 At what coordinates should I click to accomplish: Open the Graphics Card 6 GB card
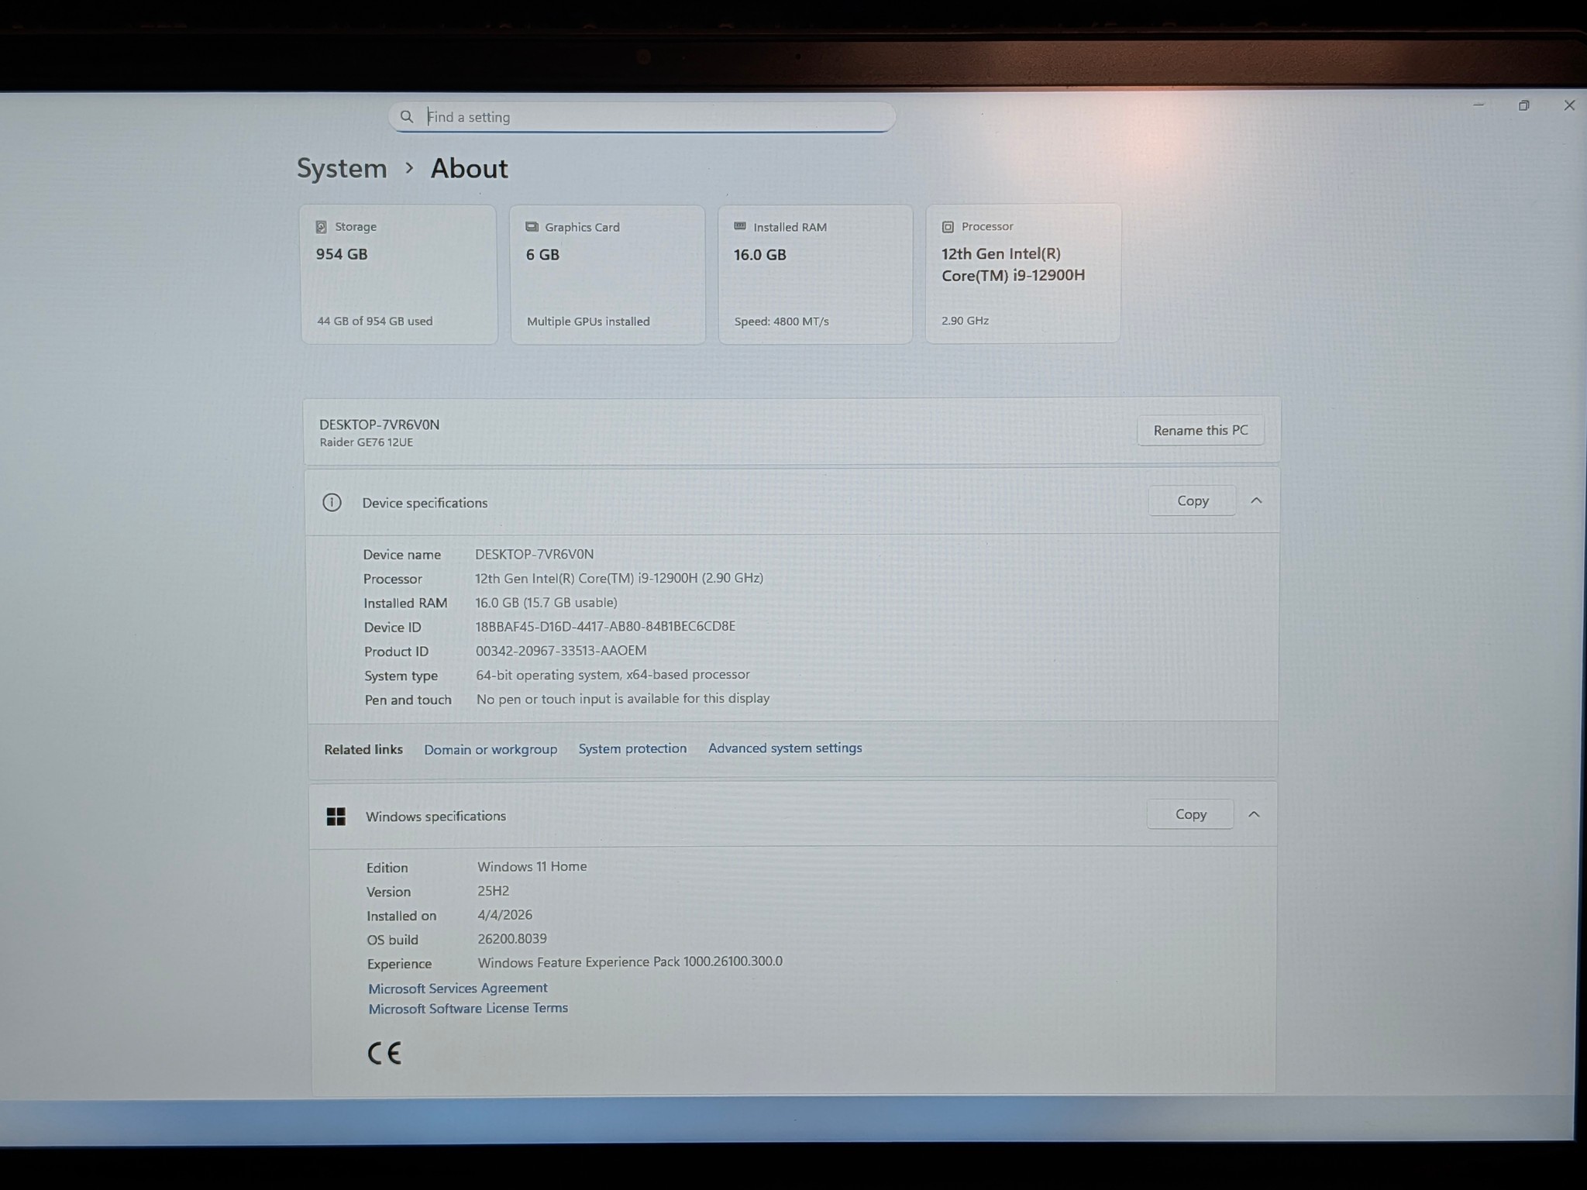pos(608,274)
